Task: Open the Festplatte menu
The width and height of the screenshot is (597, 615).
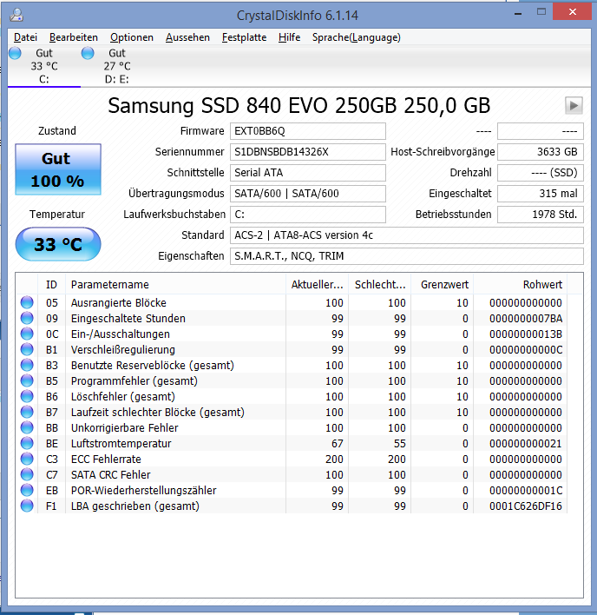Action: point(244,37)
